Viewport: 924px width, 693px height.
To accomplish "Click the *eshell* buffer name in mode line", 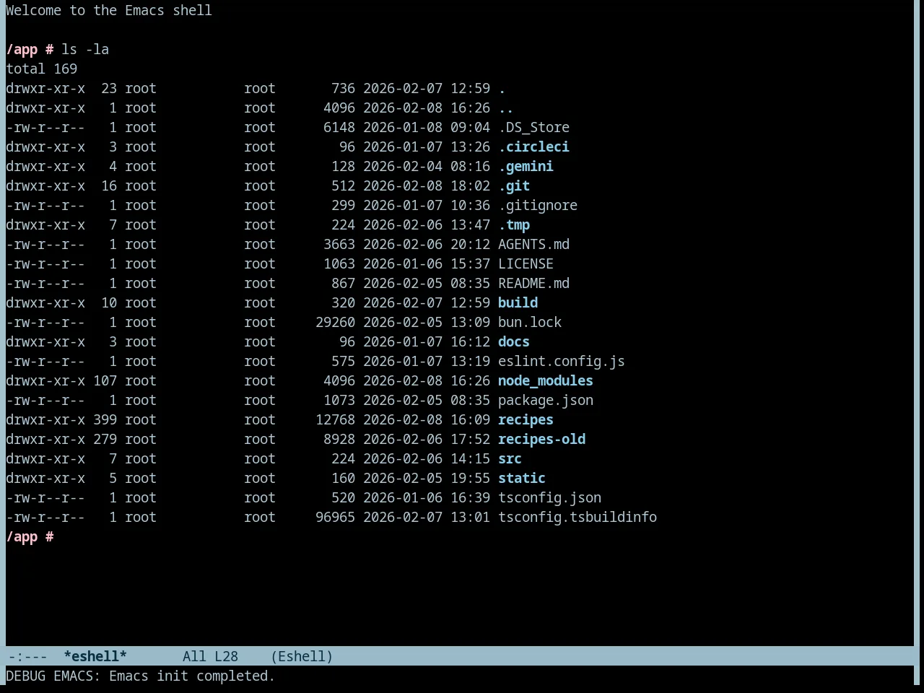I will [95, 656].
